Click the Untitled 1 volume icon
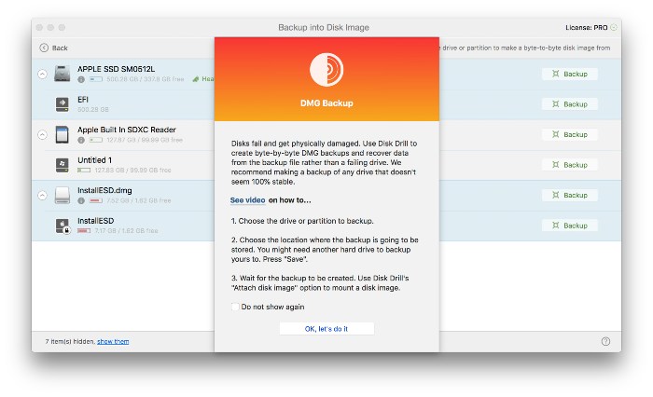This screenshot has height=397, width=653. point(63,165)
